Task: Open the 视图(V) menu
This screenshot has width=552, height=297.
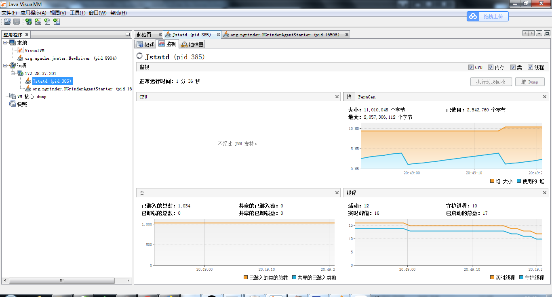Action: click(x=58, y=13)
